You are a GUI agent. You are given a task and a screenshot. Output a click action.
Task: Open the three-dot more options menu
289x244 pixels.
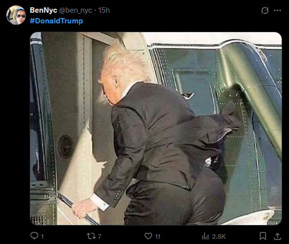coord(277,11)
